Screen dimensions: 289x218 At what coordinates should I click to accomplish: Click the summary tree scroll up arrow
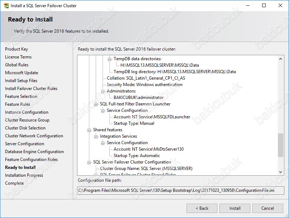(x=280, y=59)
